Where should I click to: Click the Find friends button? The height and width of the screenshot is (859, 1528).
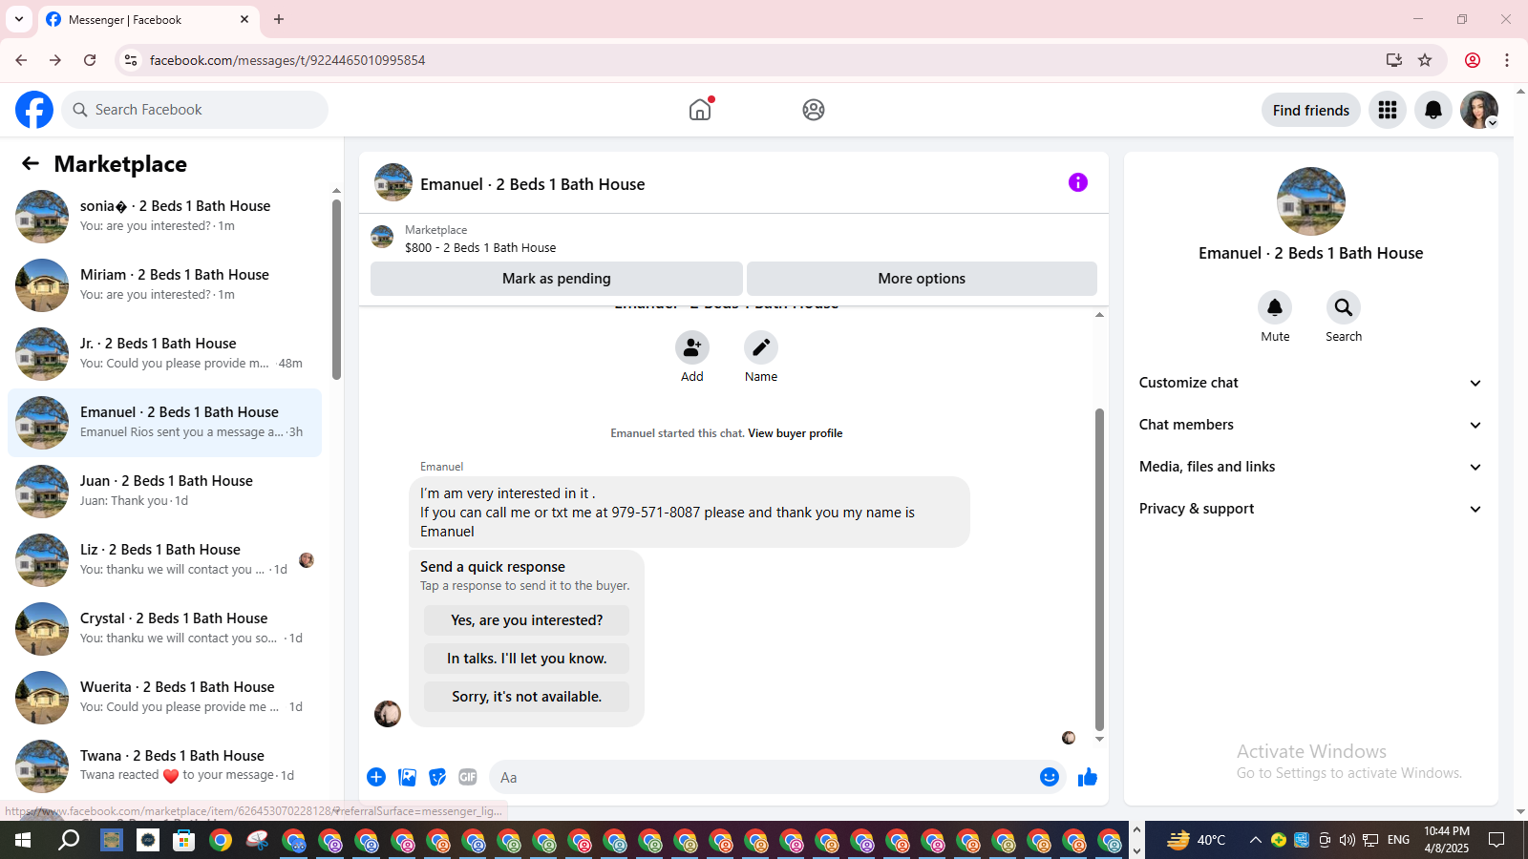coord(1311,110)
